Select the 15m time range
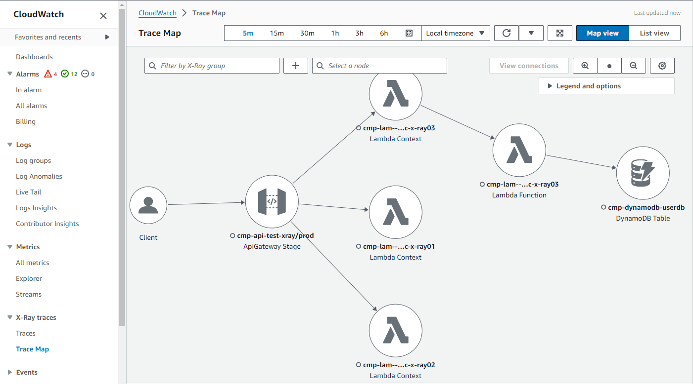The width and height of the screenshot is (693, 384). pyautogui.click(x=277, y=33)
